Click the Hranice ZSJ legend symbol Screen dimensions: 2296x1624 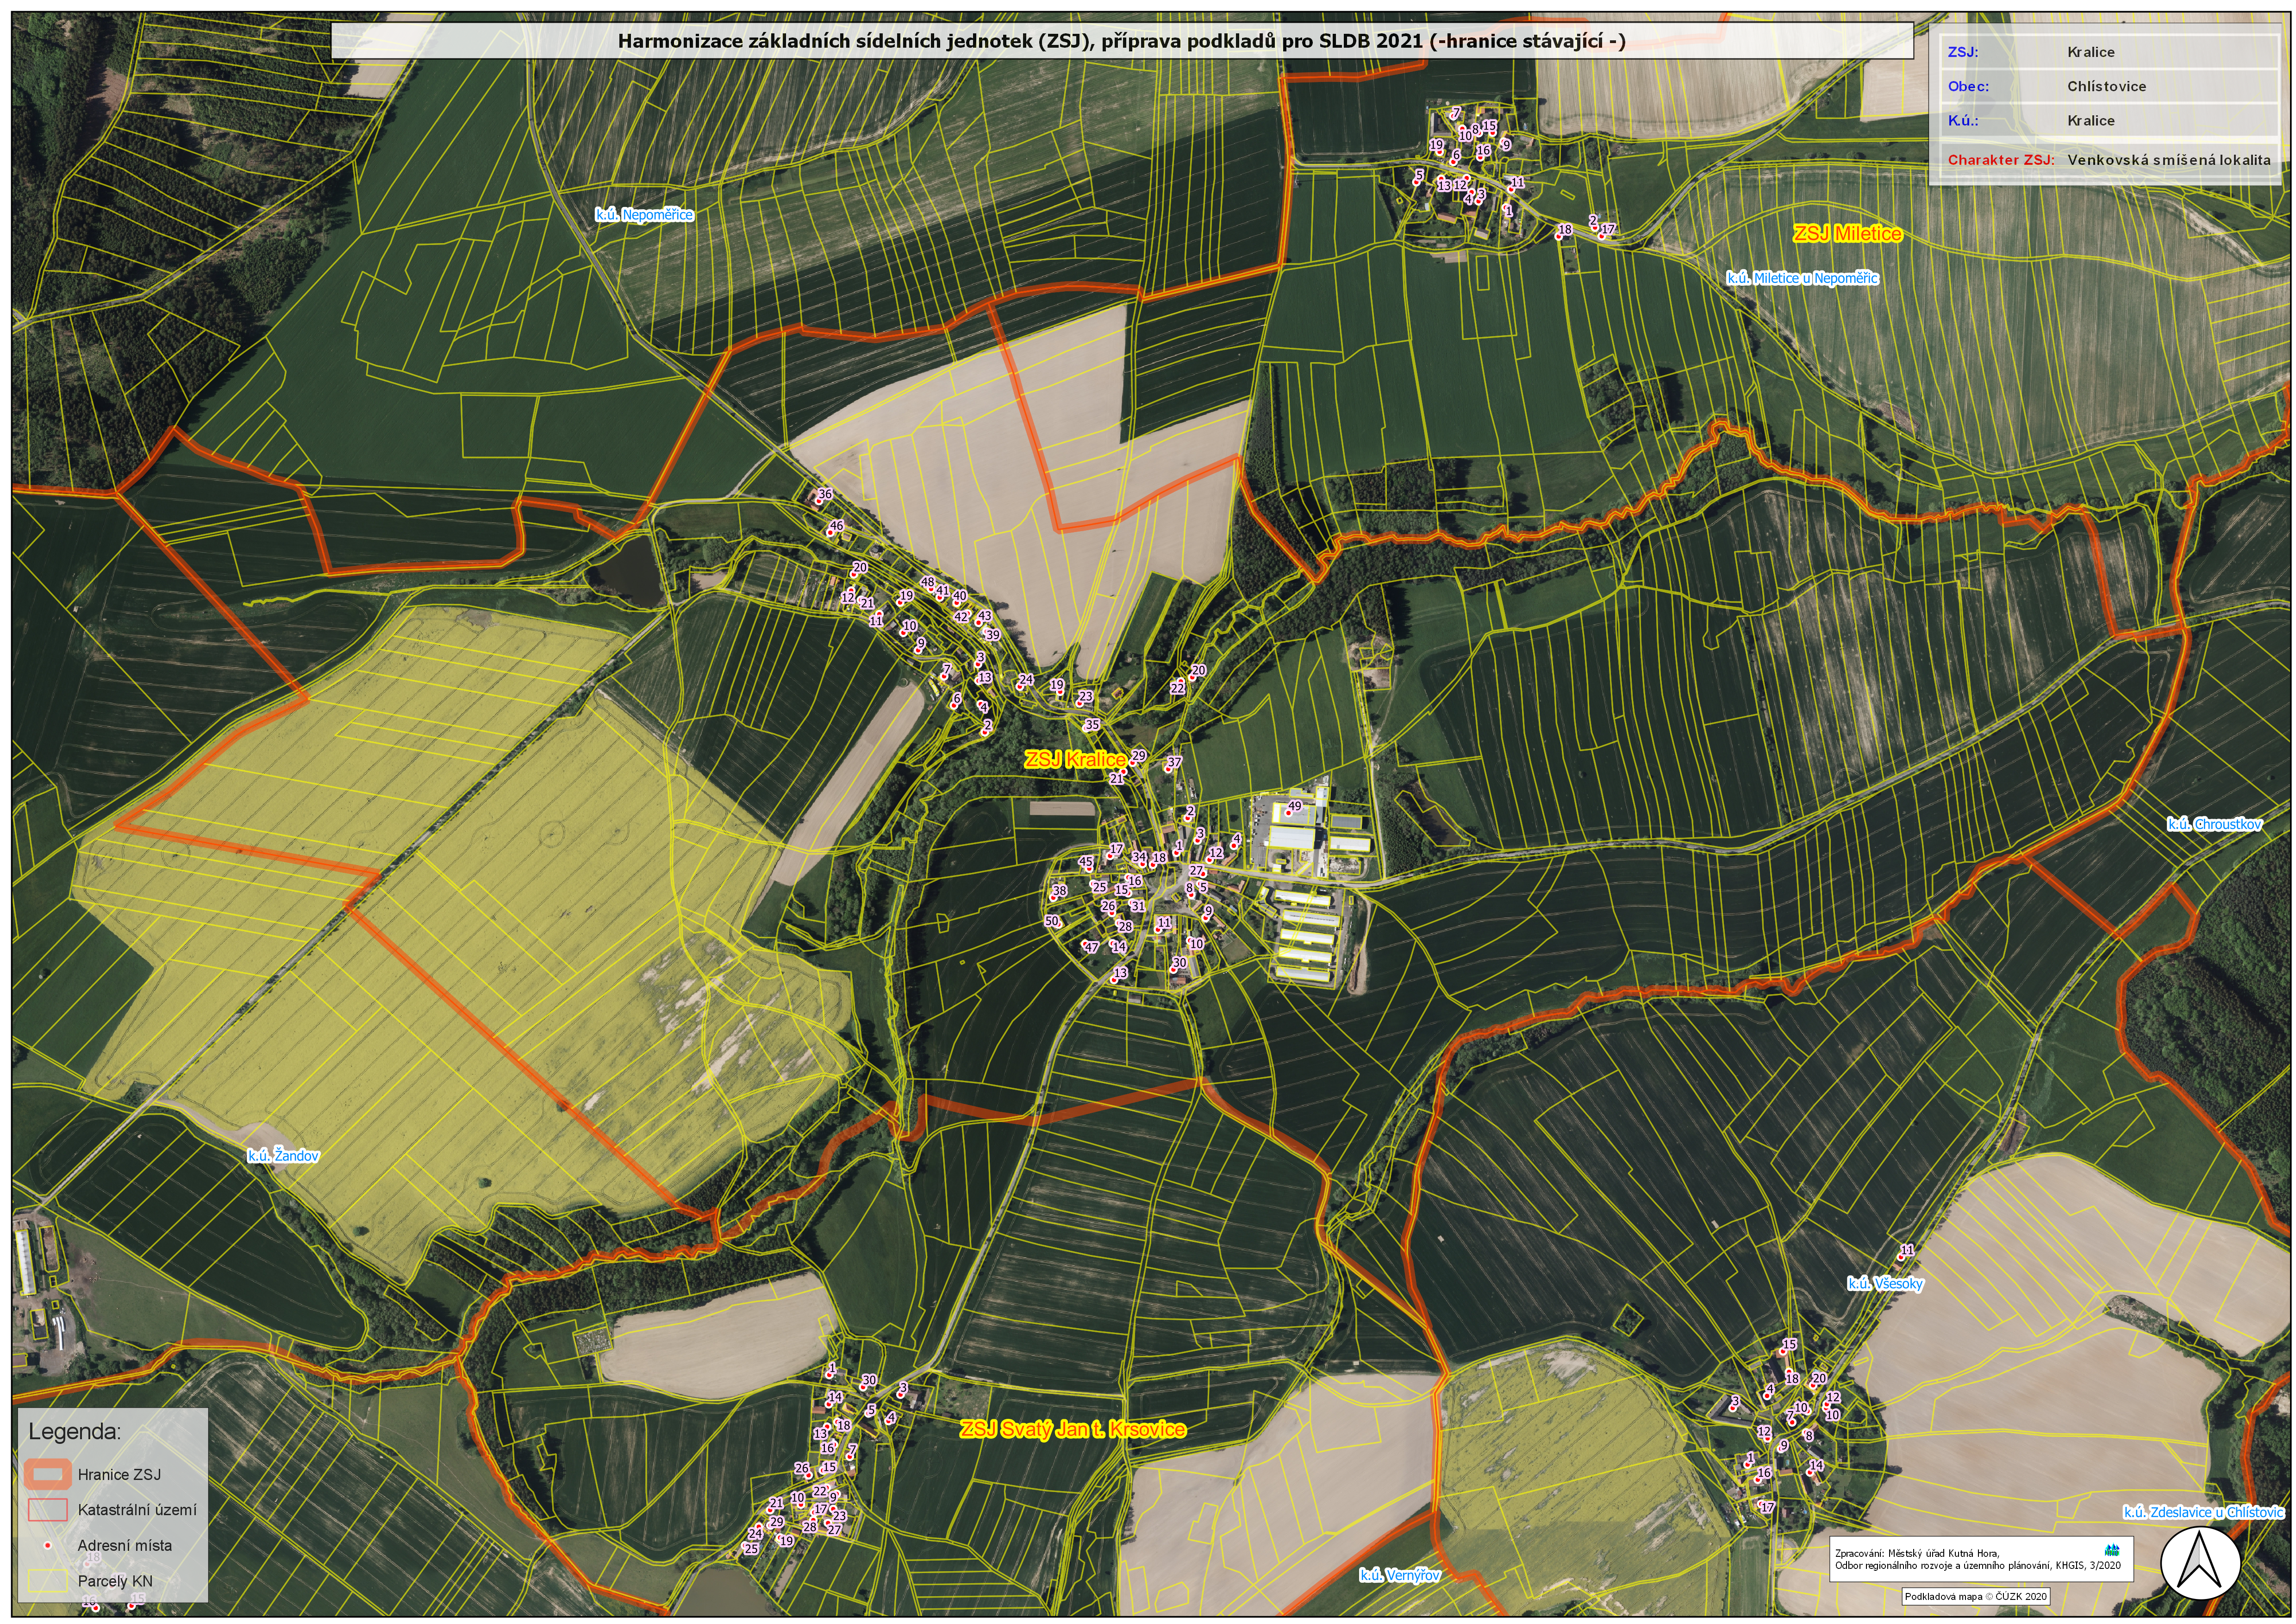(48, 1473)
